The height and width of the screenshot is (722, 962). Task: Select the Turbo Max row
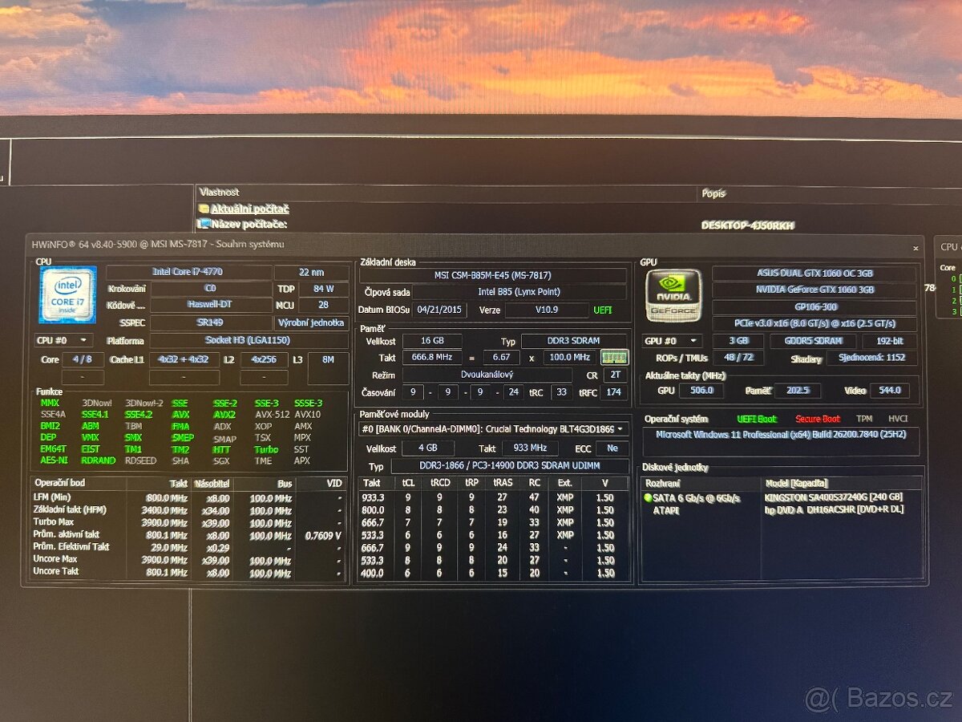(189, 522)
